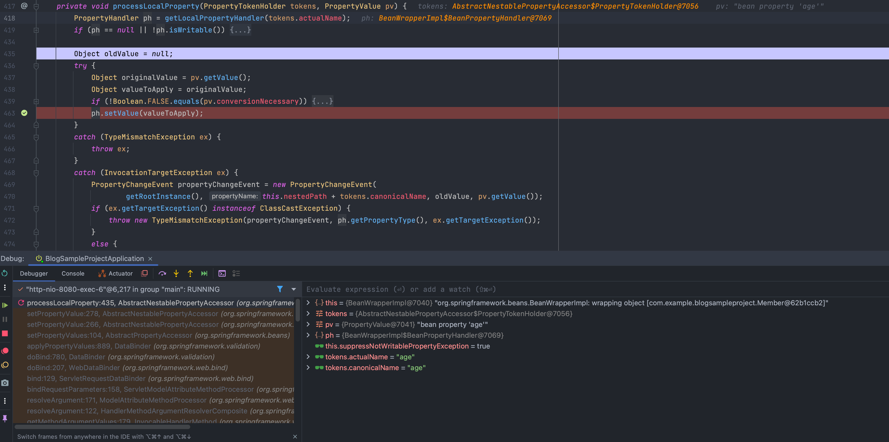Click the Run to Cursor icon
Viewport: 889px width, 442px height.
204,273
